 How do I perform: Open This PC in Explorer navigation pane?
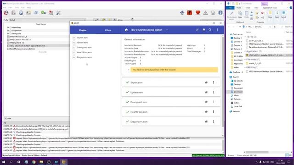[236, 77]
